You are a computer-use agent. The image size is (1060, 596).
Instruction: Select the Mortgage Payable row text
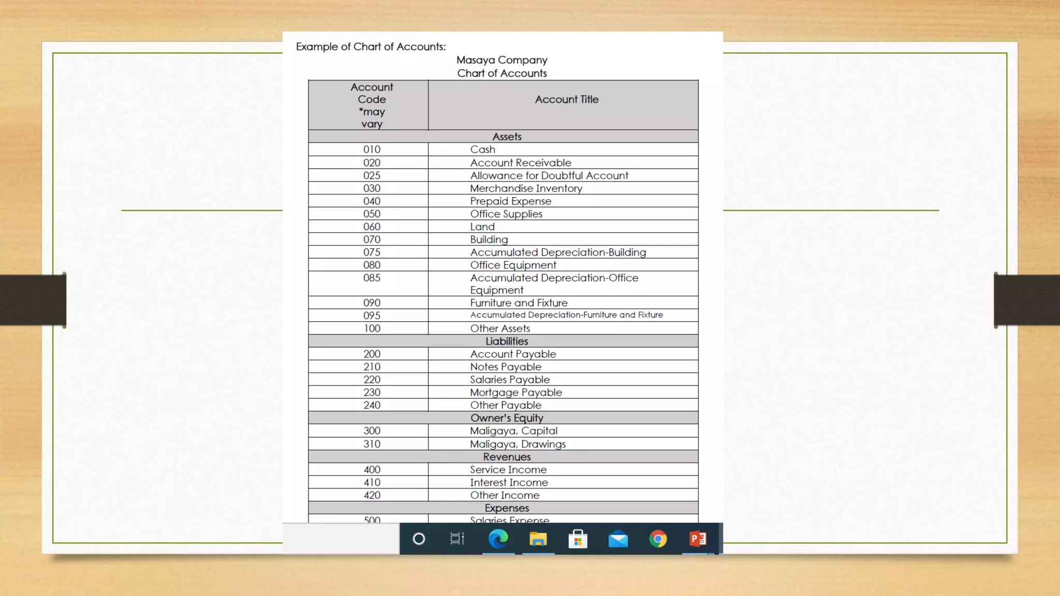[516, 392]
